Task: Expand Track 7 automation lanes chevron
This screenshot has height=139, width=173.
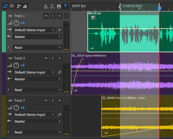Action: tap(8, 132)
